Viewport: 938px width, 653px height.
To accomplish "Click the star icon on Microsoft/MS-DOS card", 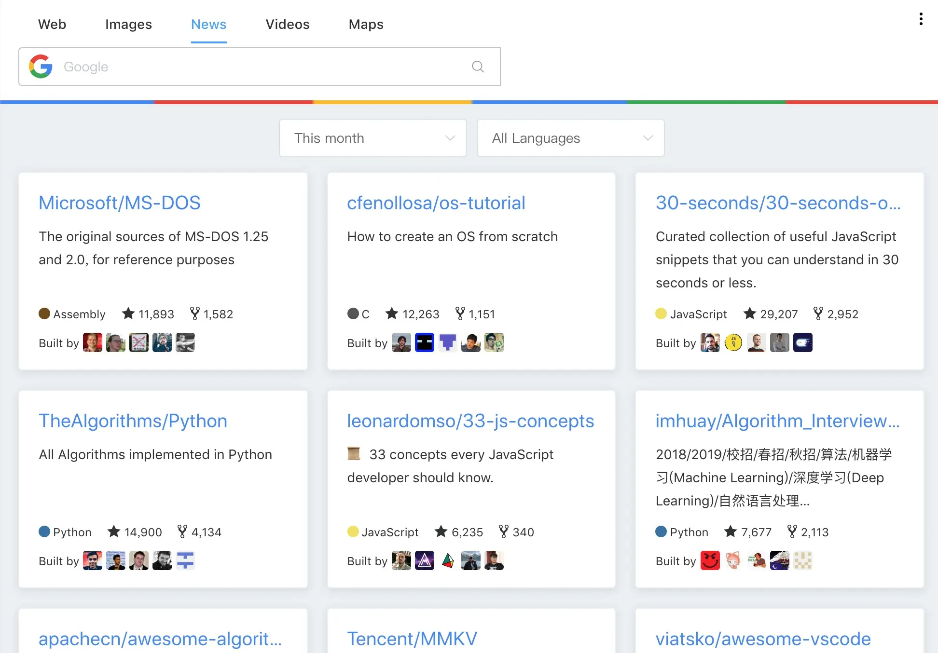I will 128,314.
